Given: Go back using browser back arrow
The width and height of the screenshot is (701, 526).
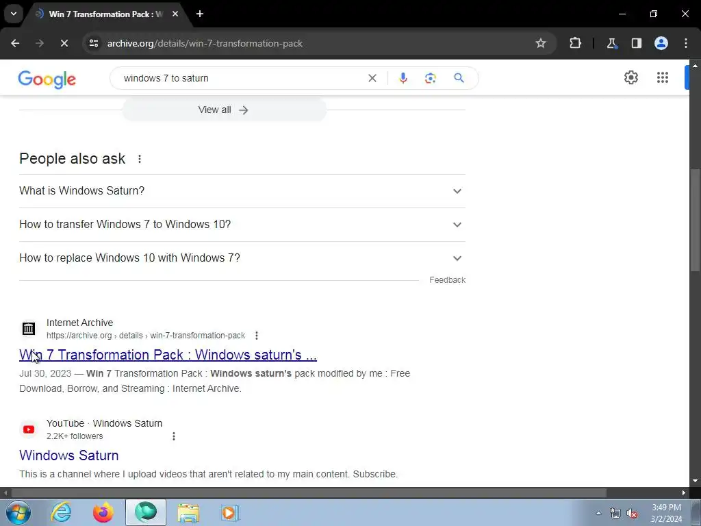Looking at the screenshot, I should click(x=15, y=43).
